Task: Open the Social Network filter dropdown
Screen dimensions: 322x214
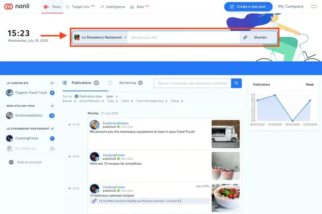Action: [x=92, y=101]
